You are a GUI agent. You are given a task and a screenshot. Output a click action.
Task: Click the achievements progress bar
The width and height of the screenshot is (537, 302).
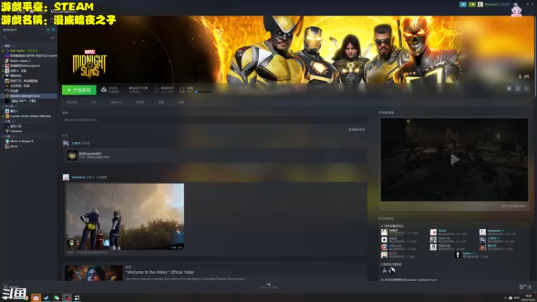[x=203, y=92]
